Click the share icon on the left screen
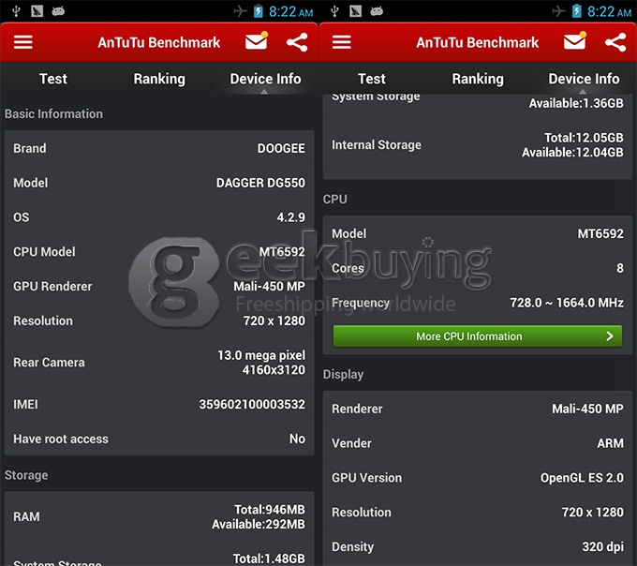The width and height of the screenshot is (637, 566). [x=297, y=42]
